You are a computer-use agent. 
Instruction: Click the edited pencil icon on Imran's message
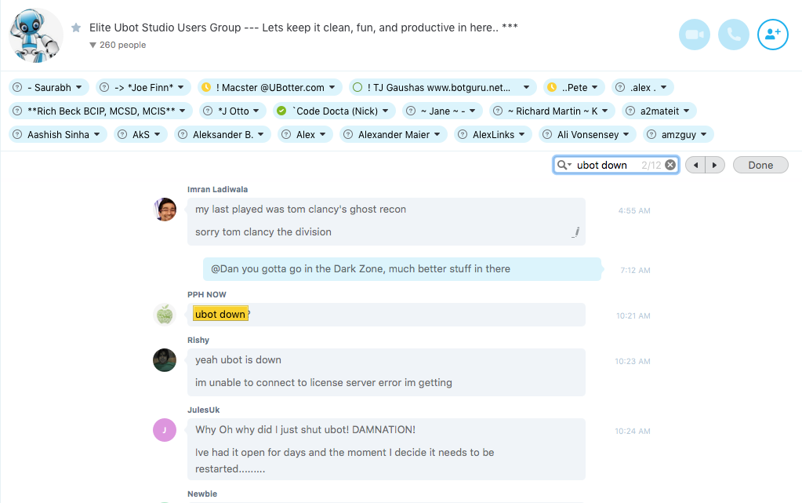(575, 232)
